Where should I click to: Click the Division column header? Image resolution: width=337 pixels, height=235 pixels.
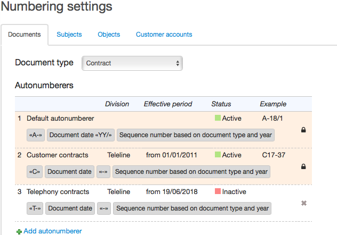tap(117, 104)
